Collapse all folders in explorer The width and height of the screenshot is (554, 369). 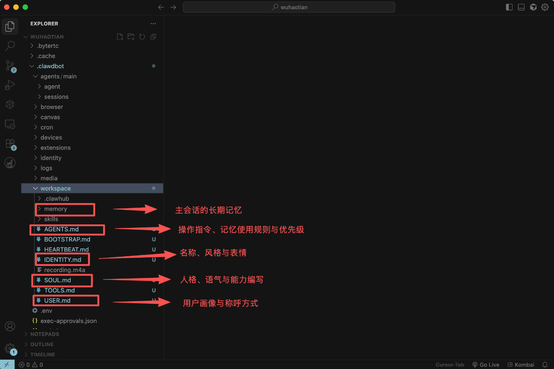(153, 37)
